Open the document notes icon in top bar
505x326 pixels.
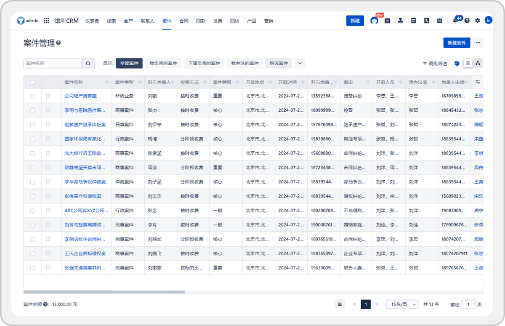(413, 20)
